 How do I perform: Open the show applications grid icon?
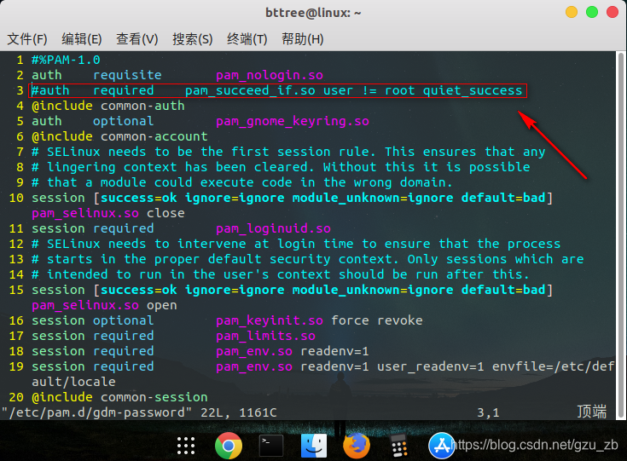point(186,446)
